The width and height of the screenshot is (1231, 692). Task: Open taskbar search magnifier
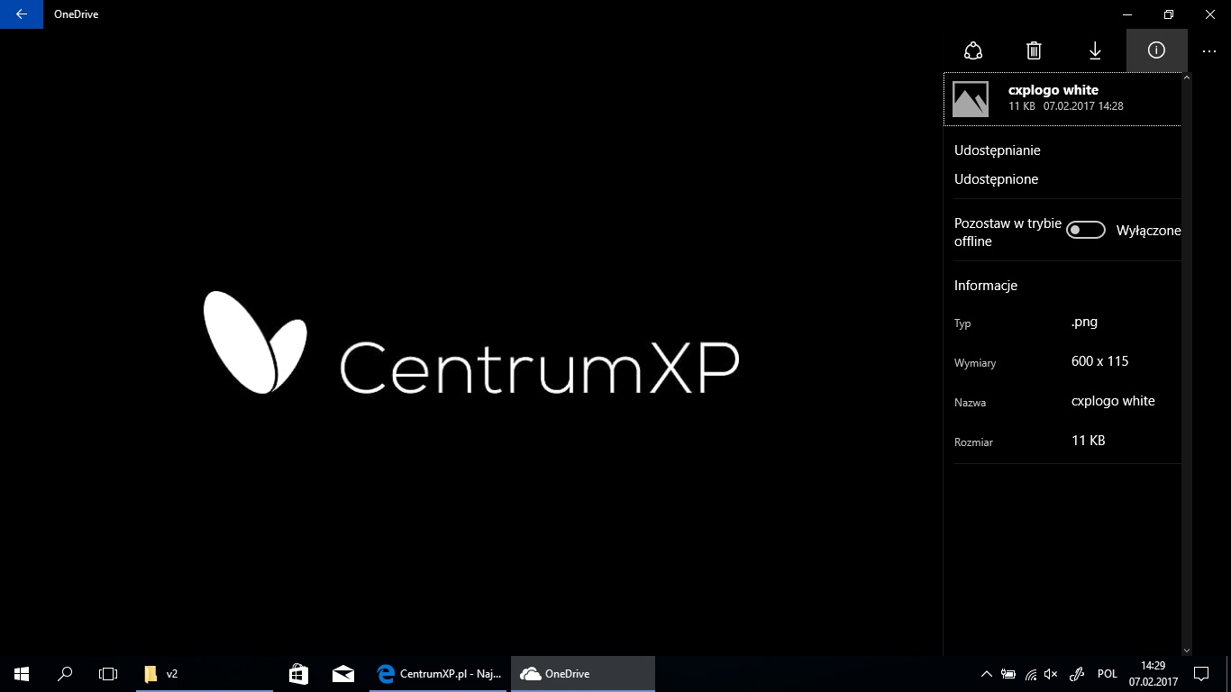pos(65,674)
